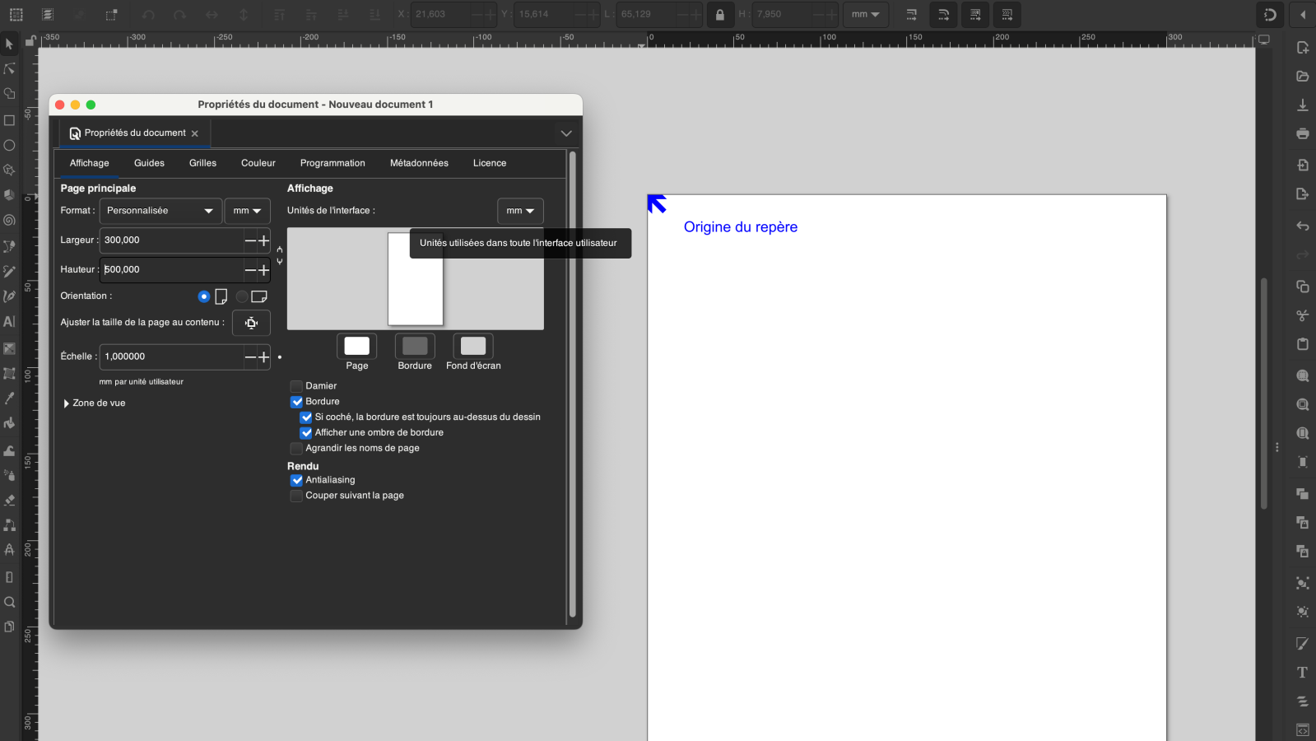This screenshot has height=741, width=1316.
Task: Click the Hauteur input field
Action: pos(171,269)
